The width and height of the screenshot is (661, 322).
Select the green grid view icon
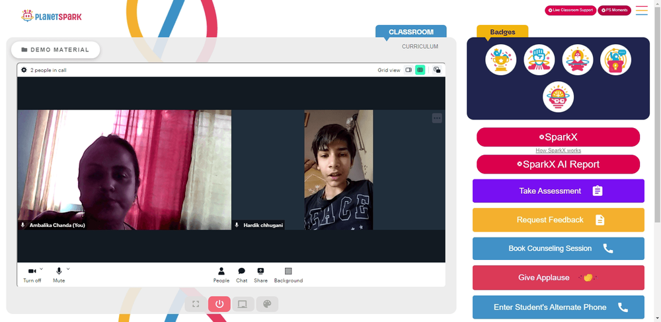click(x=420, y=70)
